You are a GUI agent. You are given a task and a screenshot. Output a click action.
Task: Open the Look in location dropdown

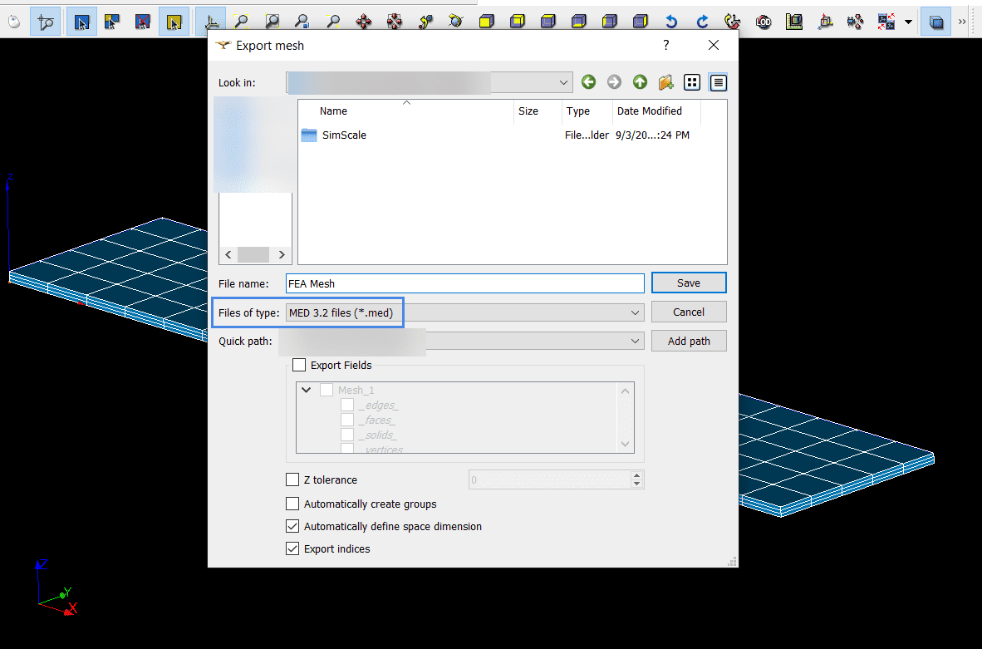pos(564,82)
